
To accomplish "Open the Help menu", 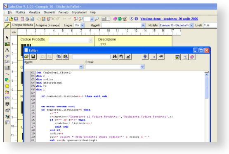I will (93, 12).
